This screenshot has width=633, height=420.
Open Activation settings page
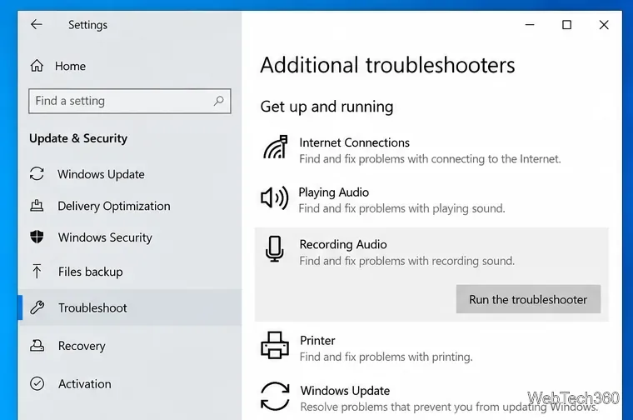click(84, 383)
